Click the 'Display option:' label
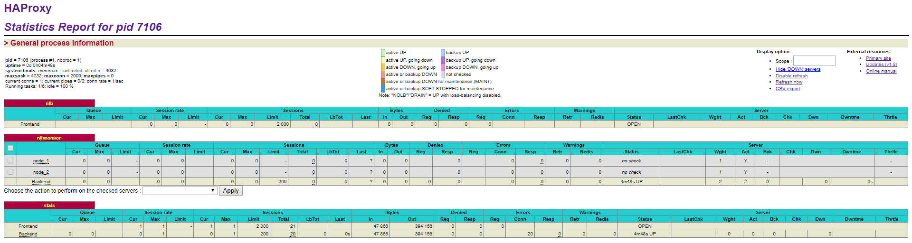 coord(774,52)
